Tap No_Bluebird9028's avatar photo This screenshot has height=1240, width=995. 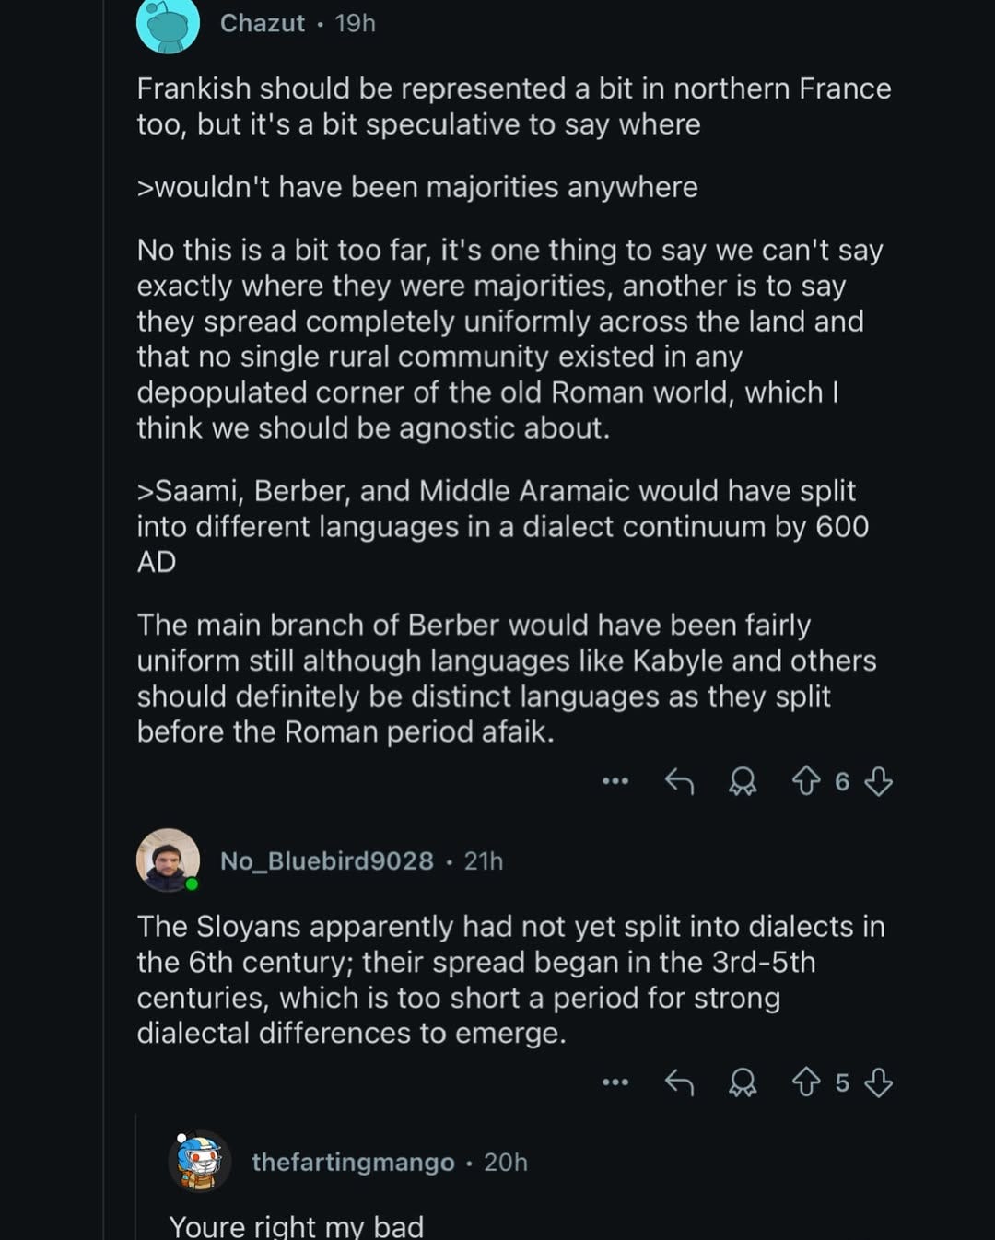click(168, 860)
